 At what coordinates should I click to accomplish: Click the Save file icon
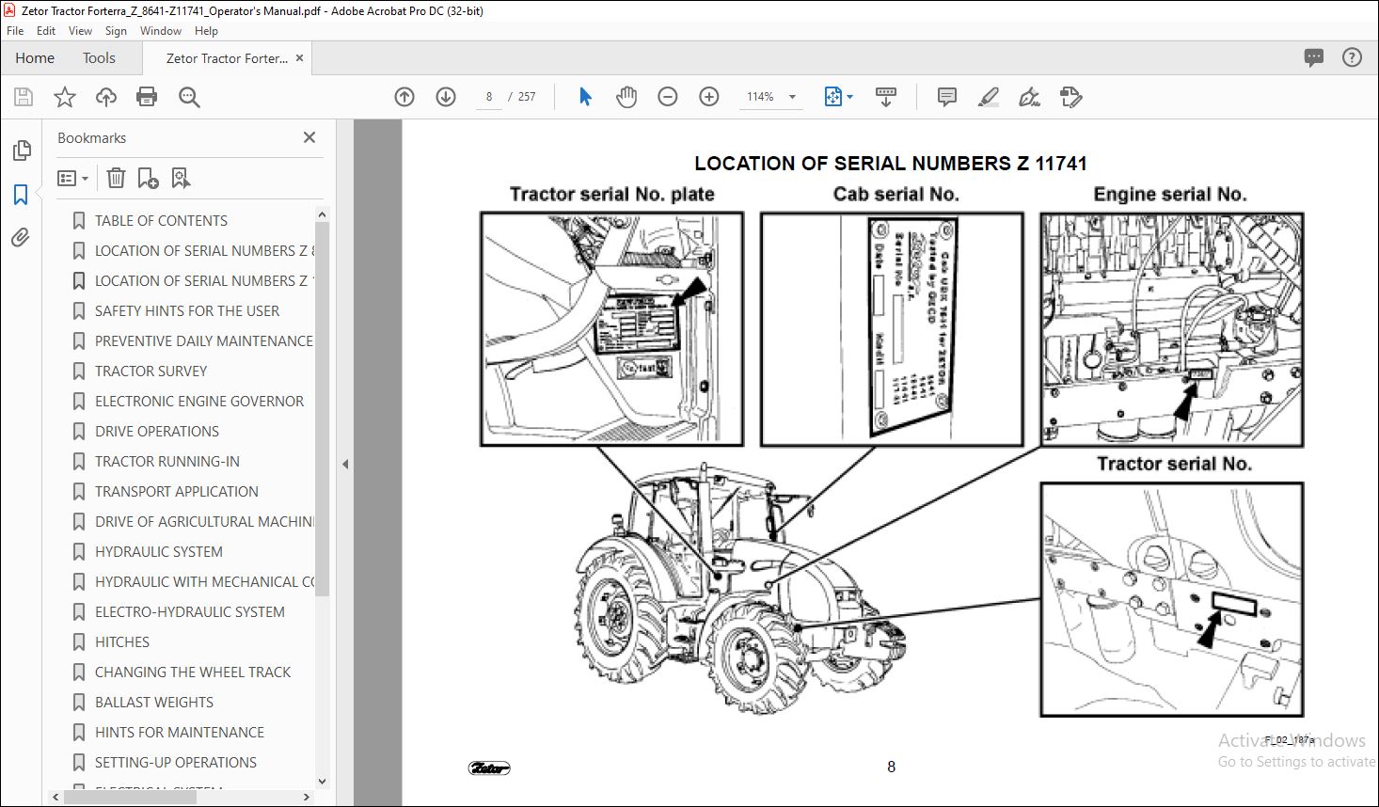pyautogui.click(x=24, y=97)
